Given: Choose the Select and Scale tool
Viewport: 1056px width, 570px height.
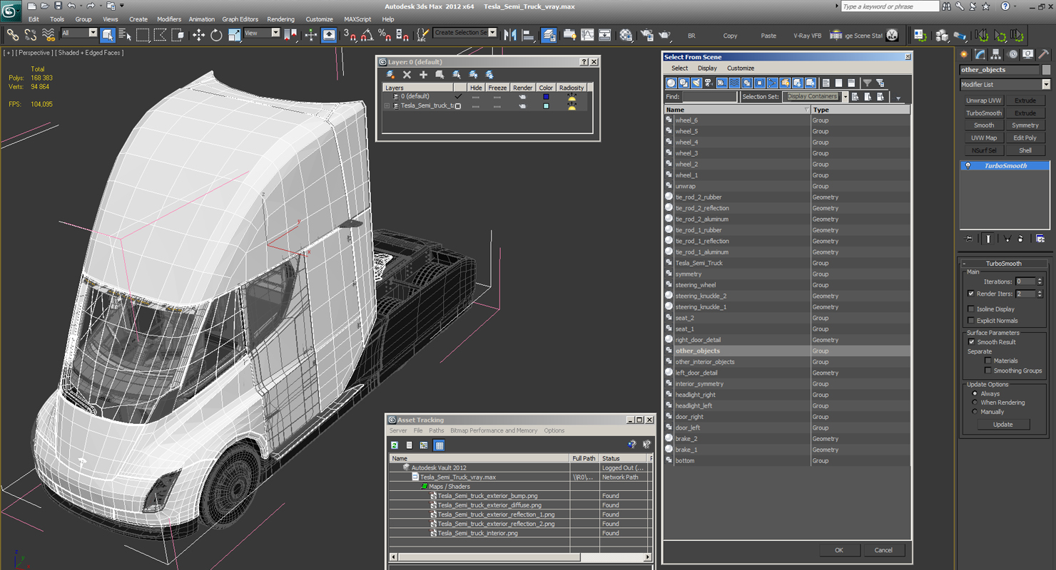Looking at the screenshot, I should (234, 34).
